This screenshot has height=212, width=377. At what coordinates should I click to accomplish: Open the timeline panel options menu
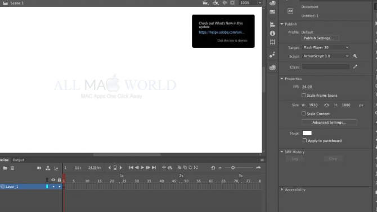tap(262, 160)
